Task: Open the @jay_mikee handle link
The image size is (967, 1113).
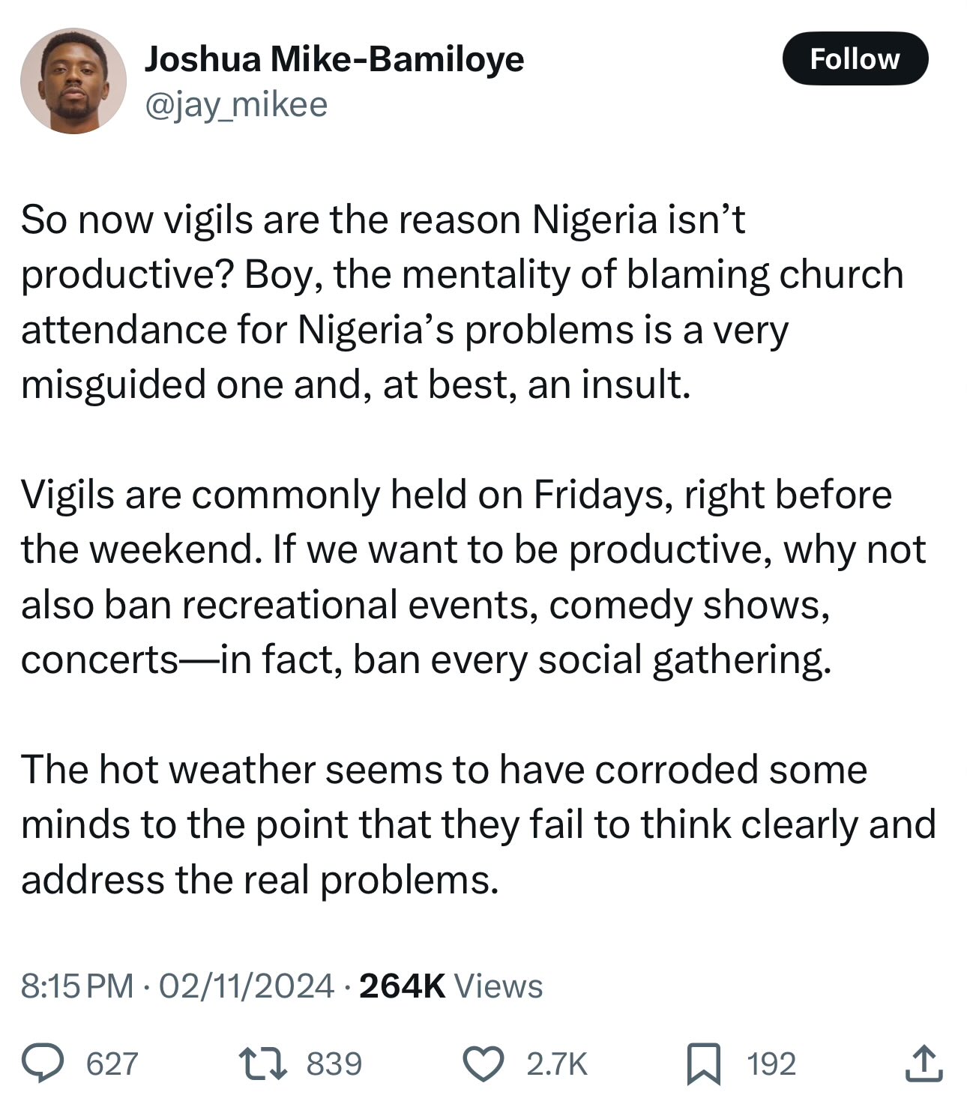Action: (235, 105)
